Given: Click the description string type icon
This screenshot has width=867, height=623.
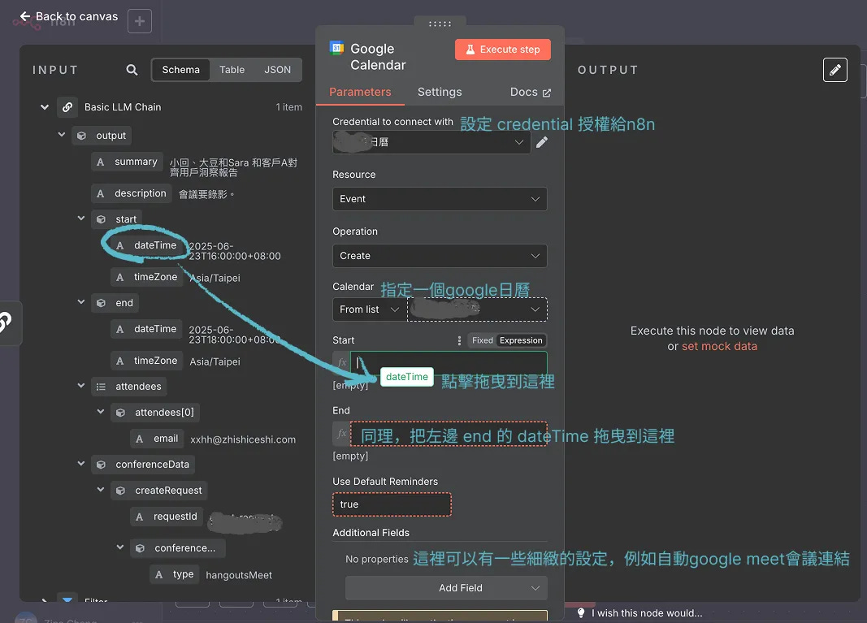Looking at the screenshot, I should coord(100,193).
